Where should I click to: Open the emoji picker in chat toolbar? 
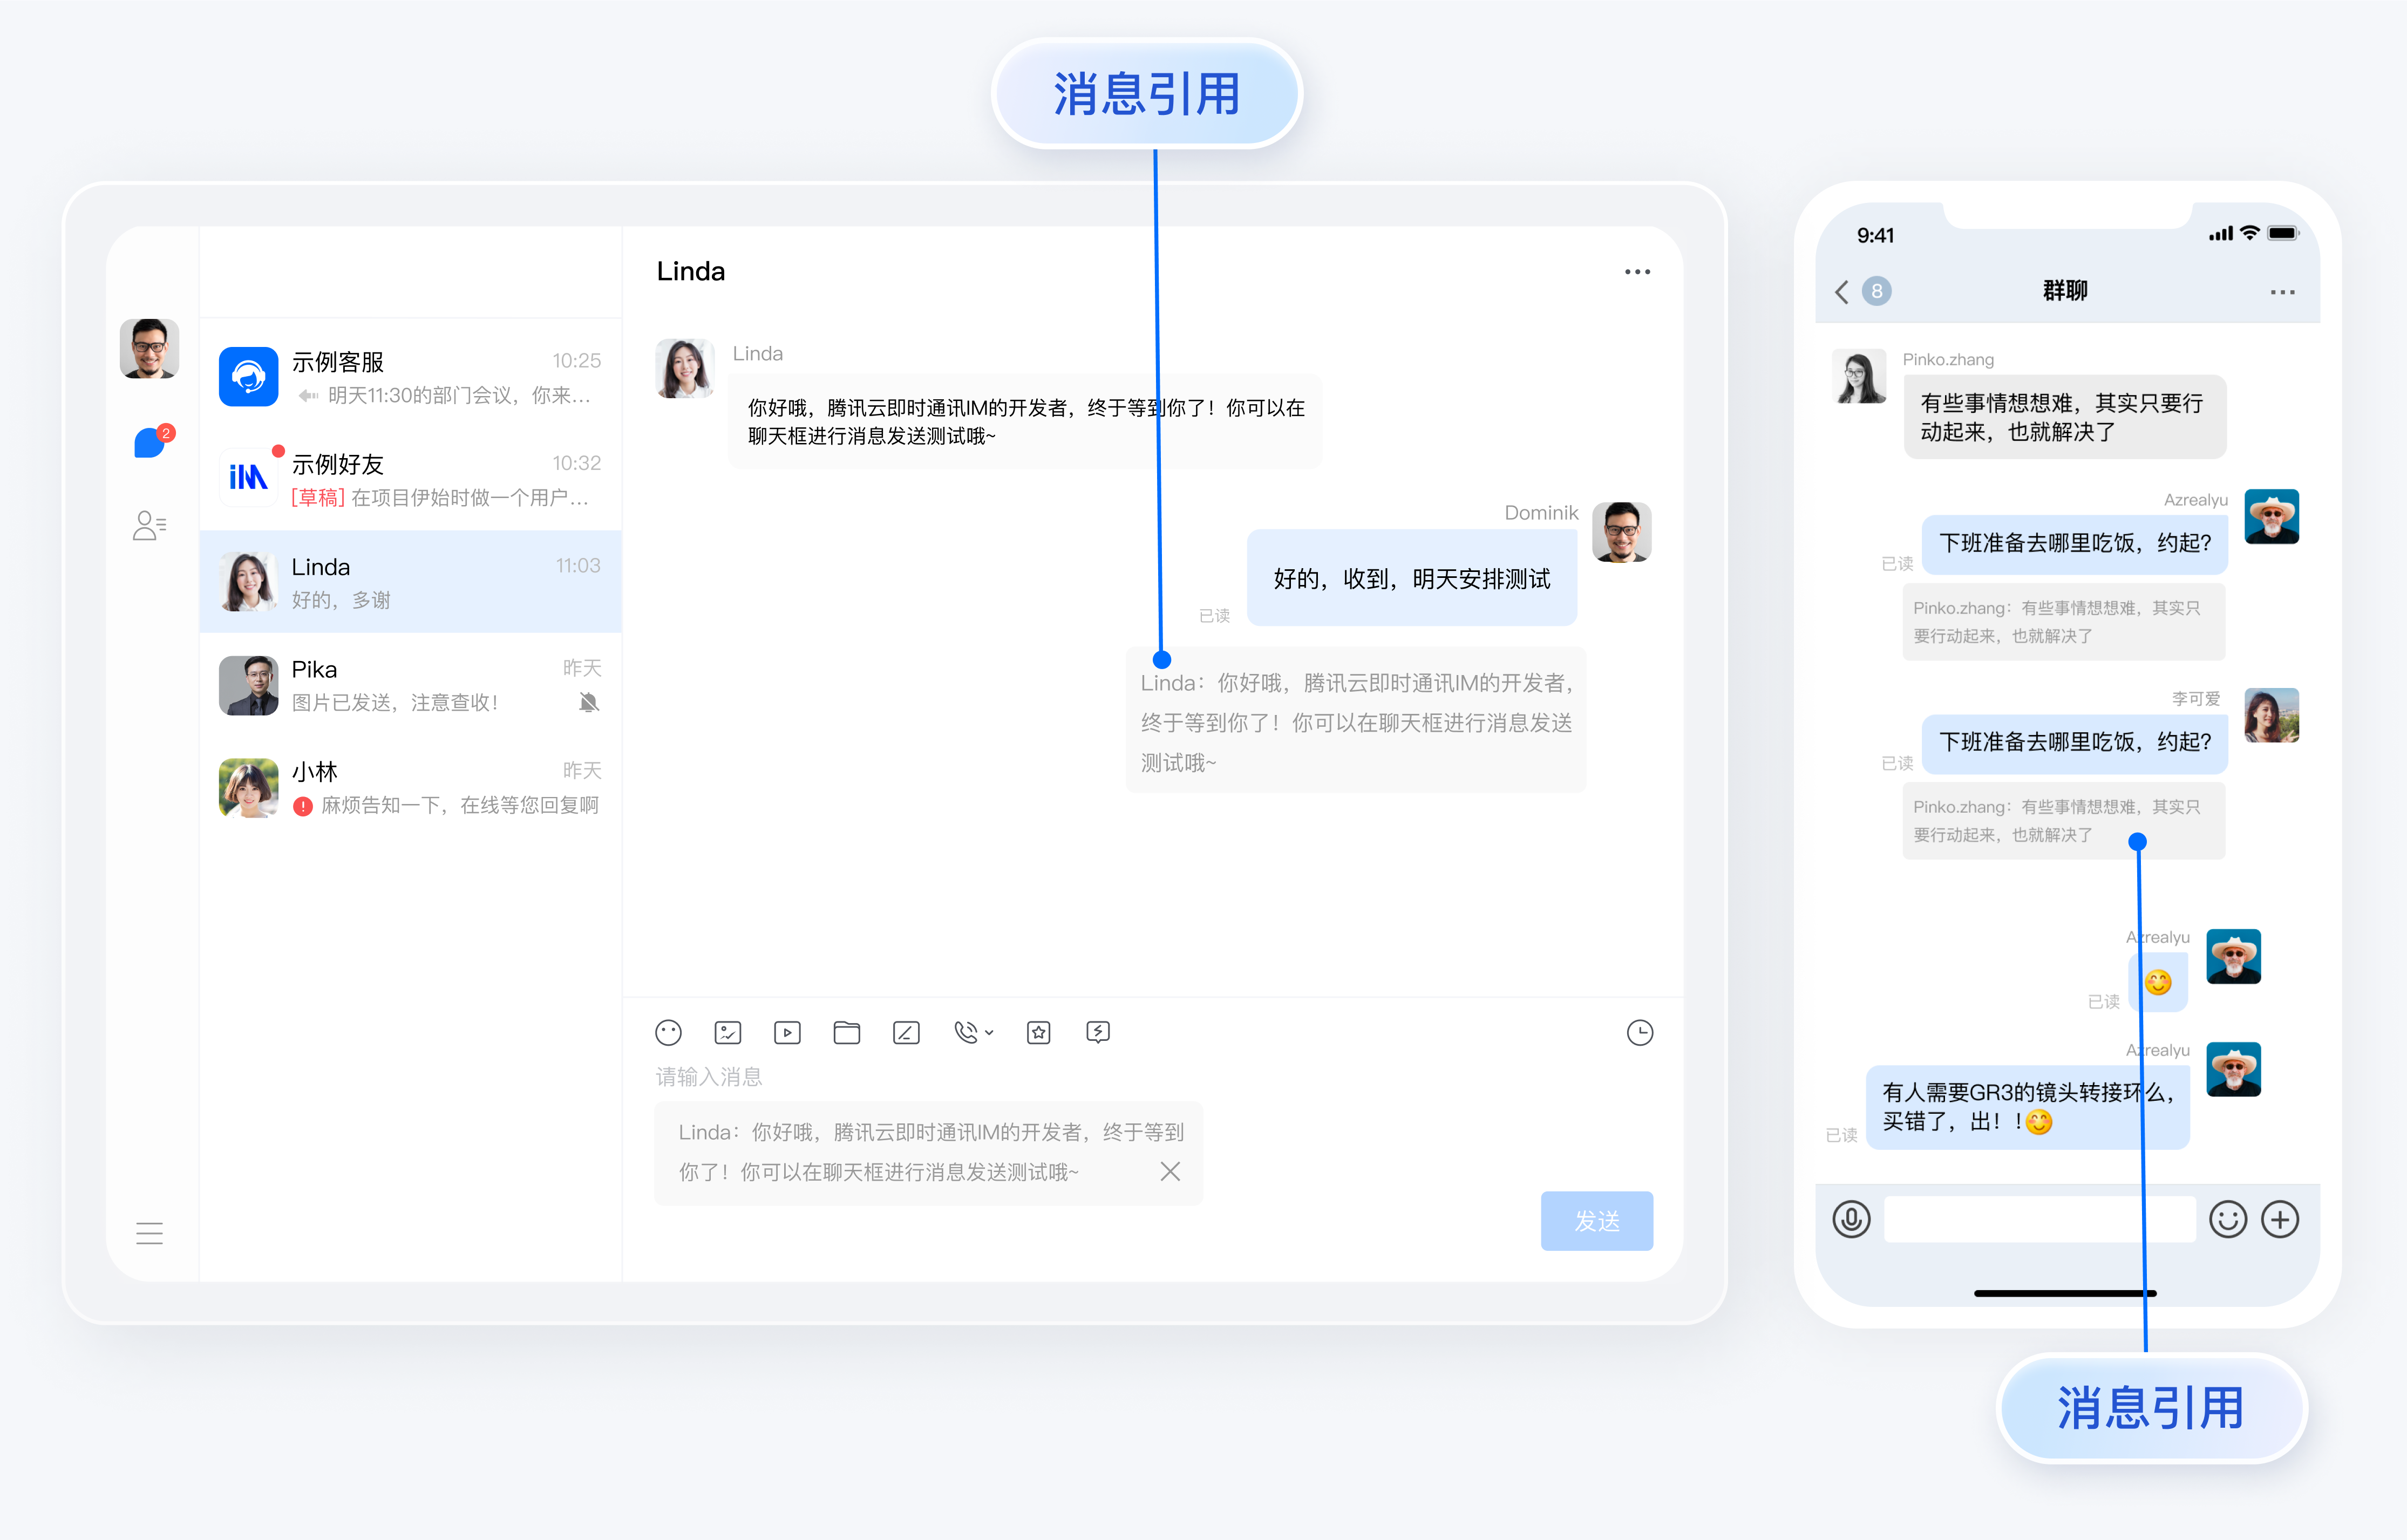(668, 1032)
